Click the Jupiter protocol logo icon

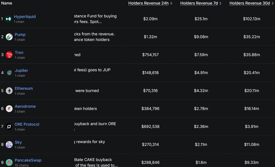point(9,73)
